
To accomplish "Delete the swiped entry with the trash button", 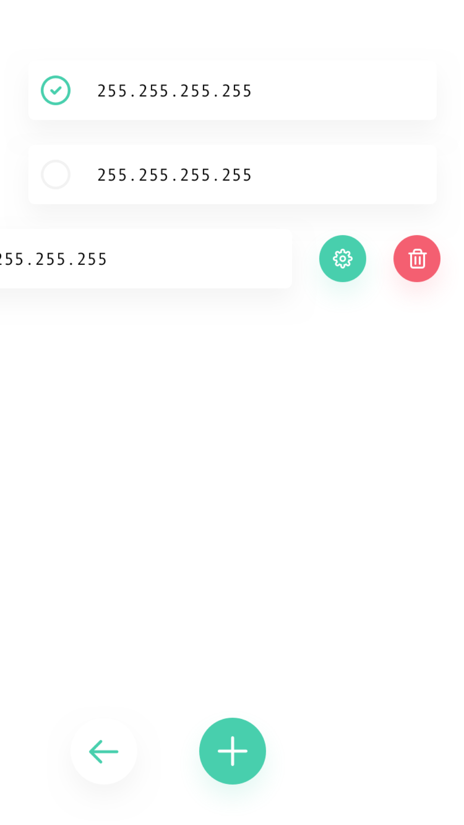I will (x=417, y=259).
